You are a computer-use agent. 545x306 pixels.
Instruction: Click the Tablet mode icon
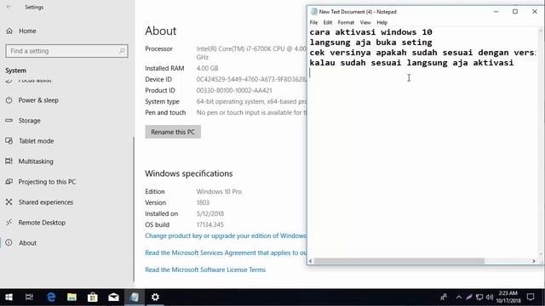9,141
